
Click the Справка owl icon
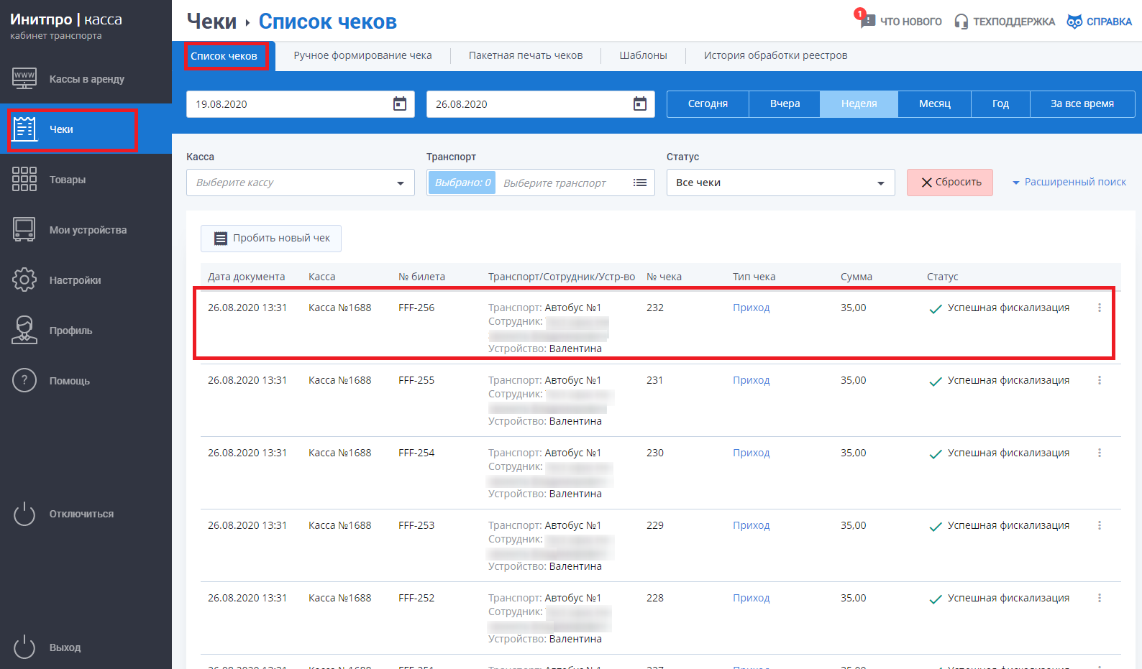1074,22
